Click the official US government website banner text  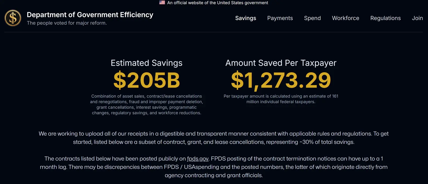(217, 3)
